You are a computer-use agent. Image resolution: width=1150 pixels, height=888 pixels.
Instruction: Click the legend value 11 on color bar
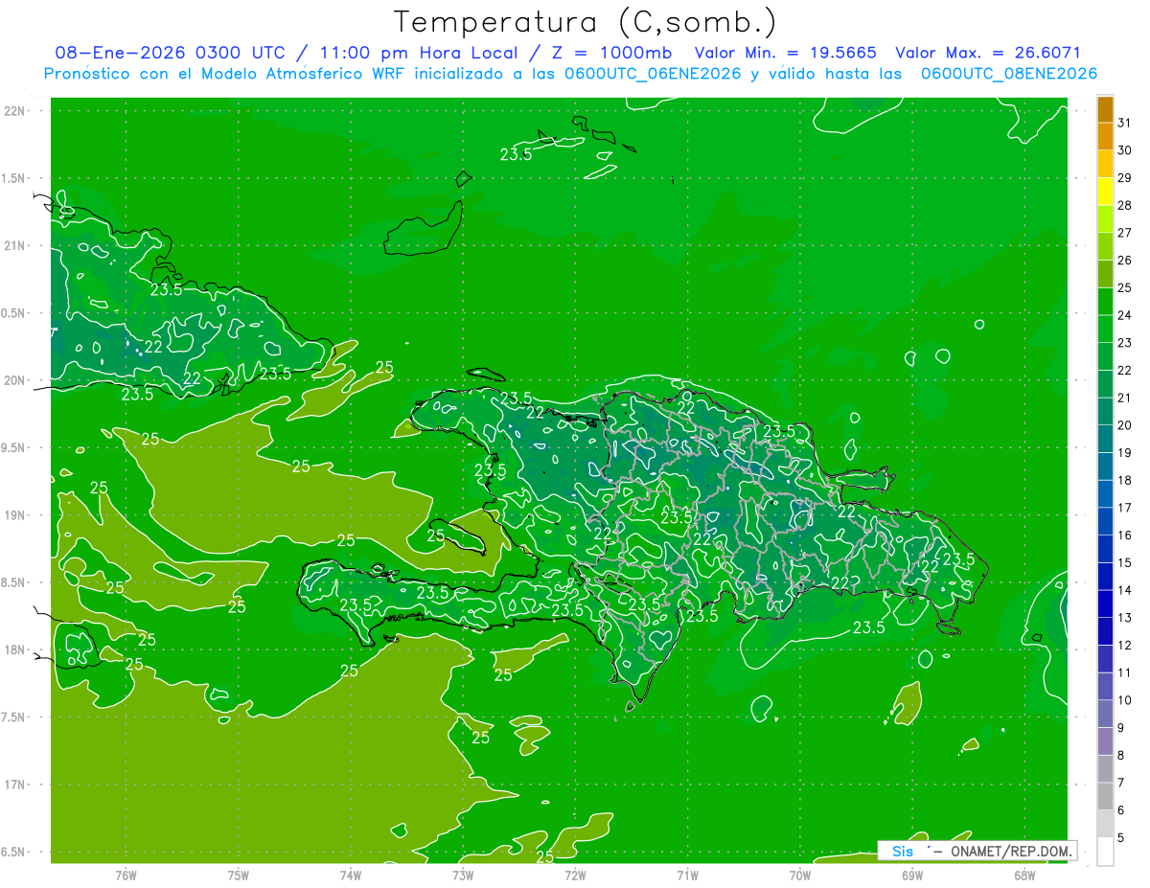click(1124, 672)
